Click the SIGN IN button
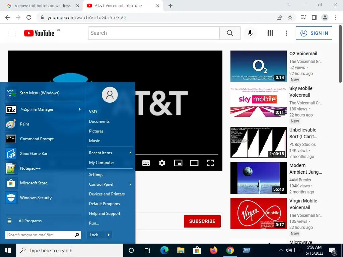 tap(314, 33)
